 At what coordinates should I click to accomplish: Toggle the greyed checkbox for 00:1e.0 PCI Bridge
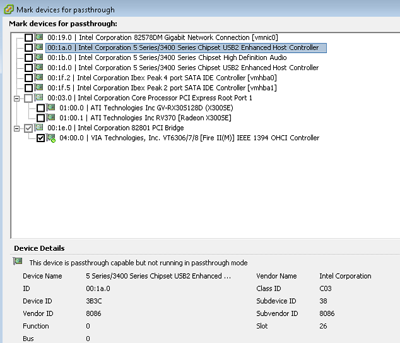[28, 128]
